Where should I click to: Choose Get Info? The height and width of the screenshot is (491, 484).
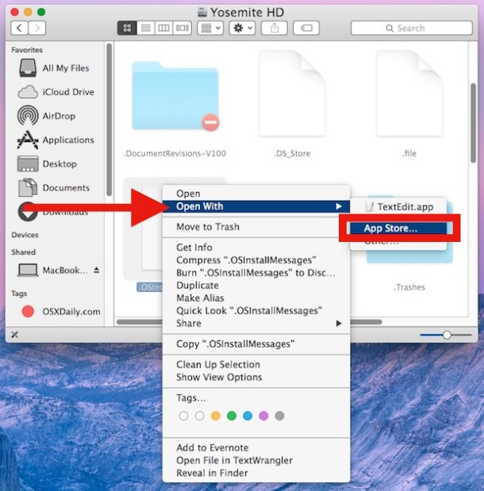pos(256,247)
